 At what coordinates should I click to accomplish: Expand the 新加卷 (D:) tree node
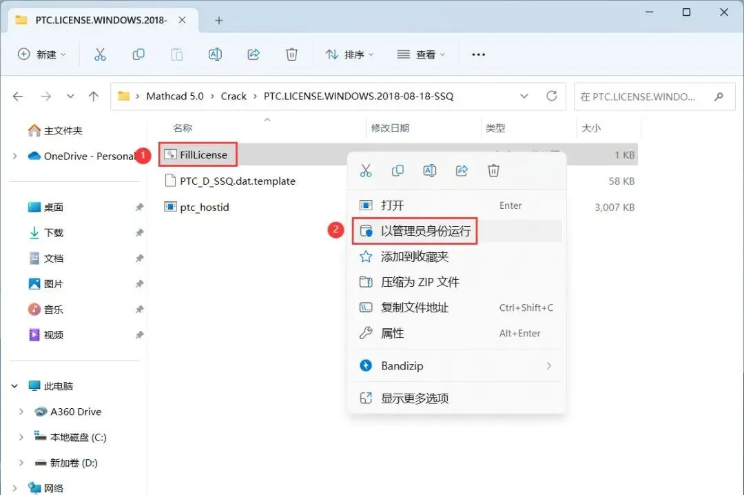pyautogui.click(x=21, y=463)
